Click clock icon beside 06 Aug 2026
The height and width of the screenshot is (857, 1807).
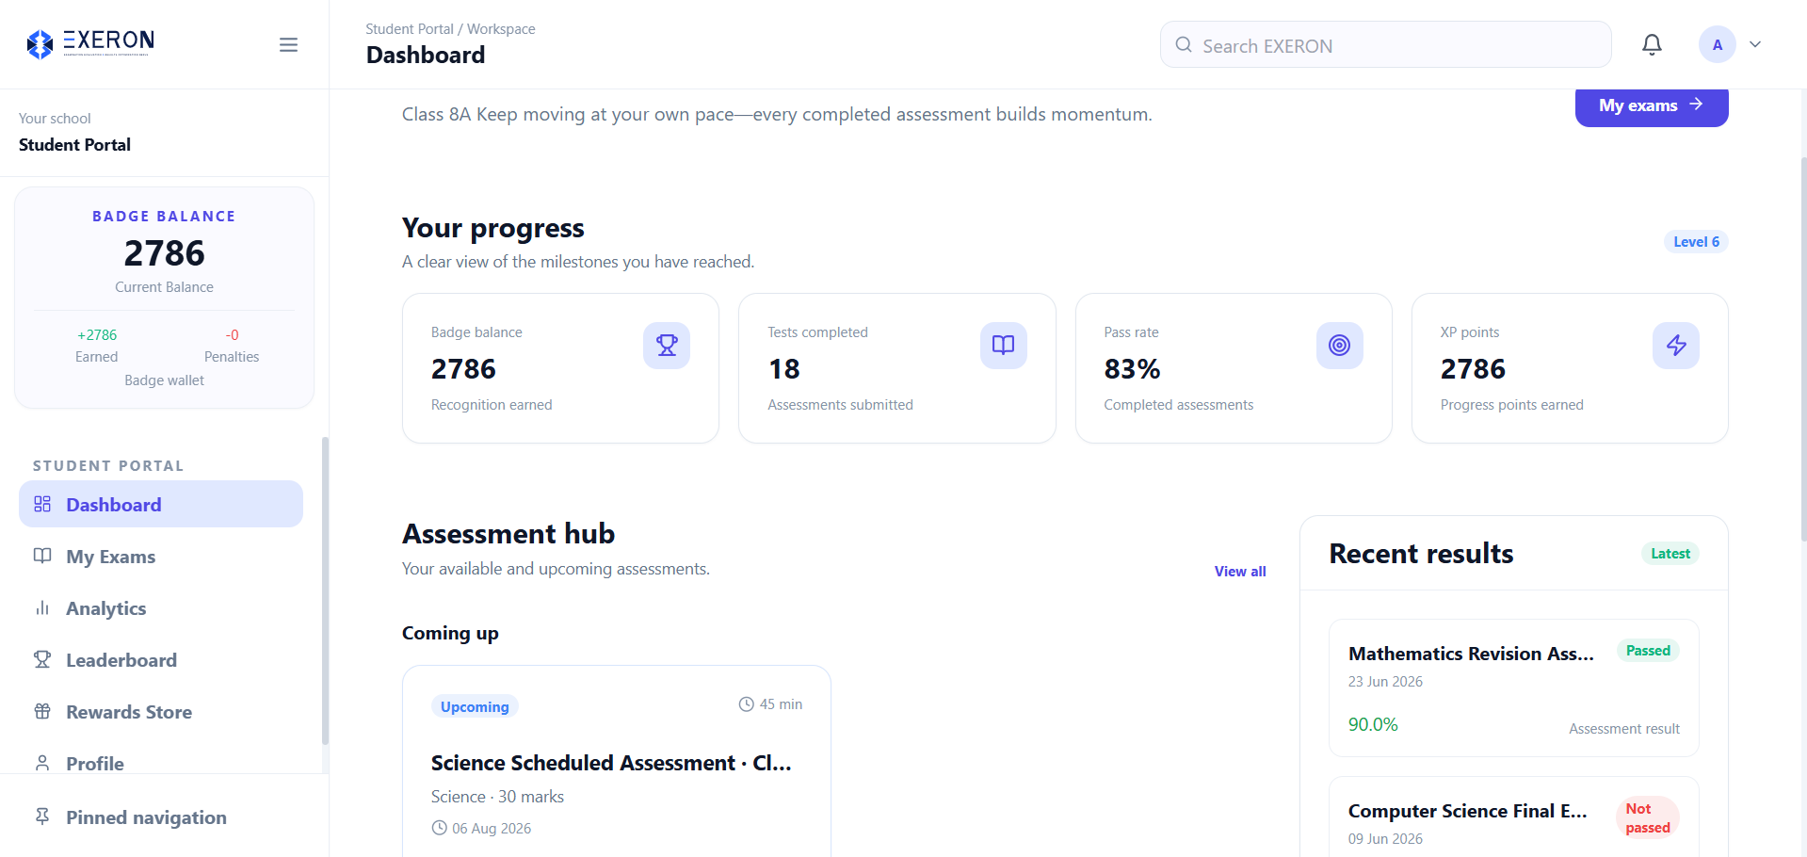tap(439, 828)
